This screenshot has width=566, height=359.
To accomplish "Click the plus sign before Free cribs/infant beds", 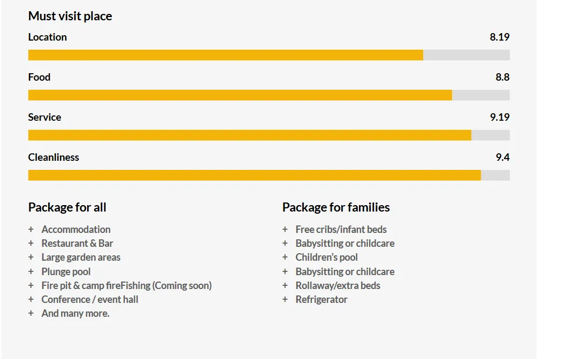I will click(x=285, y=230).
